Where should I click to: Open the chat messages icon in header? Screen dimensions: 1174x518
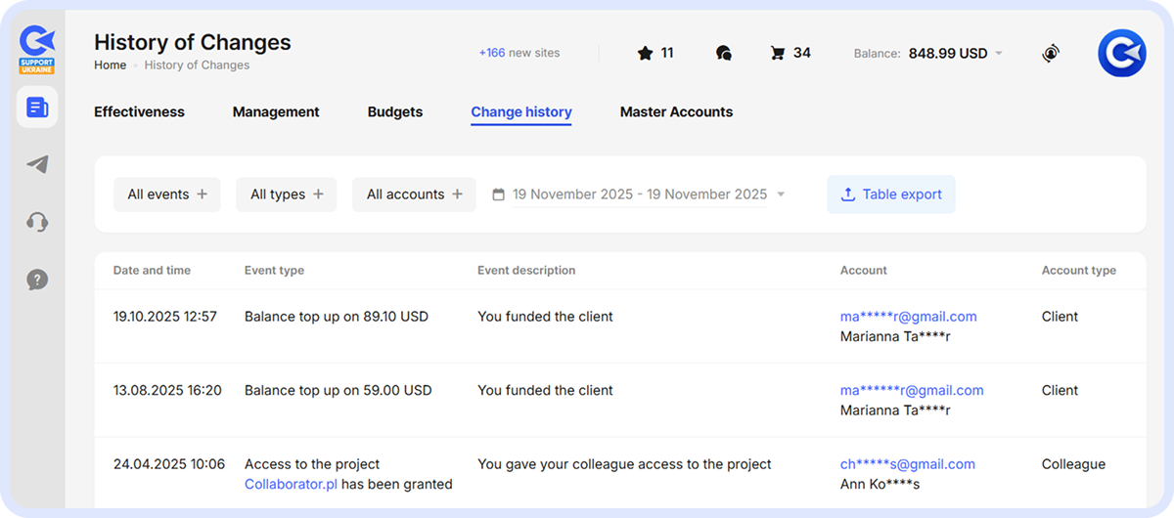[x=724, y=54]
